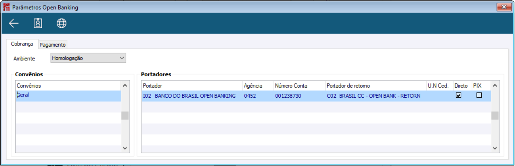This screenshot has width=515, height=166.
Task: Switch to the Pagamento tab
Action: pos(53,45)
